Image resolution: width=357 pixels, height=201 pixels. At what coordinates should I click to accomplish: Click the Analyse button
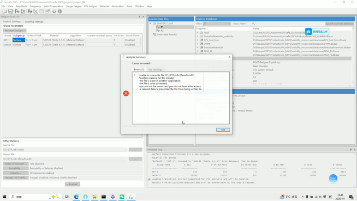(72, 184)
